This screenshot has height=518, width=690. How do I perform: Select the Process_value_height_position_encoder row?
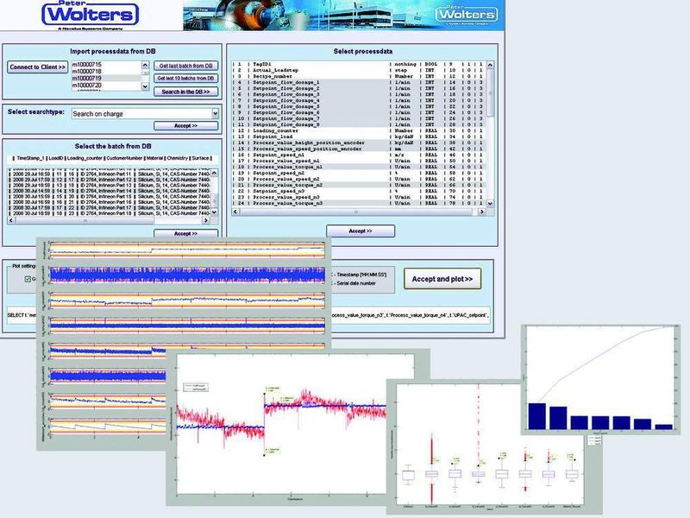pyautogui.click(x=358, y=142)
